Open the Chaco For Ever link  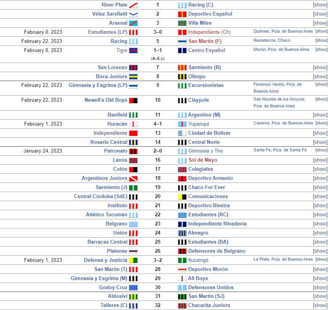[207, 187]
